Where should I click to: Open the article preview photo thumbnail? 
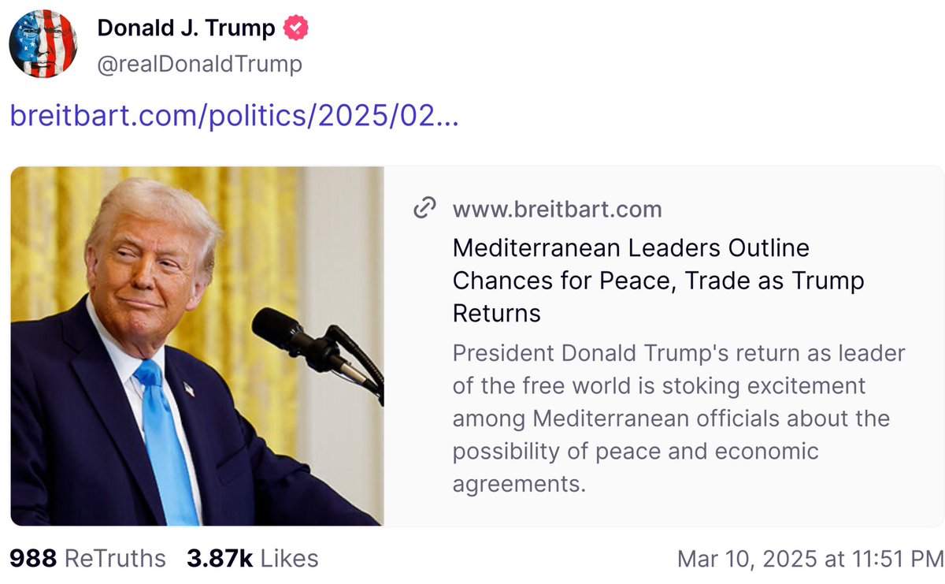coord(197,345)
